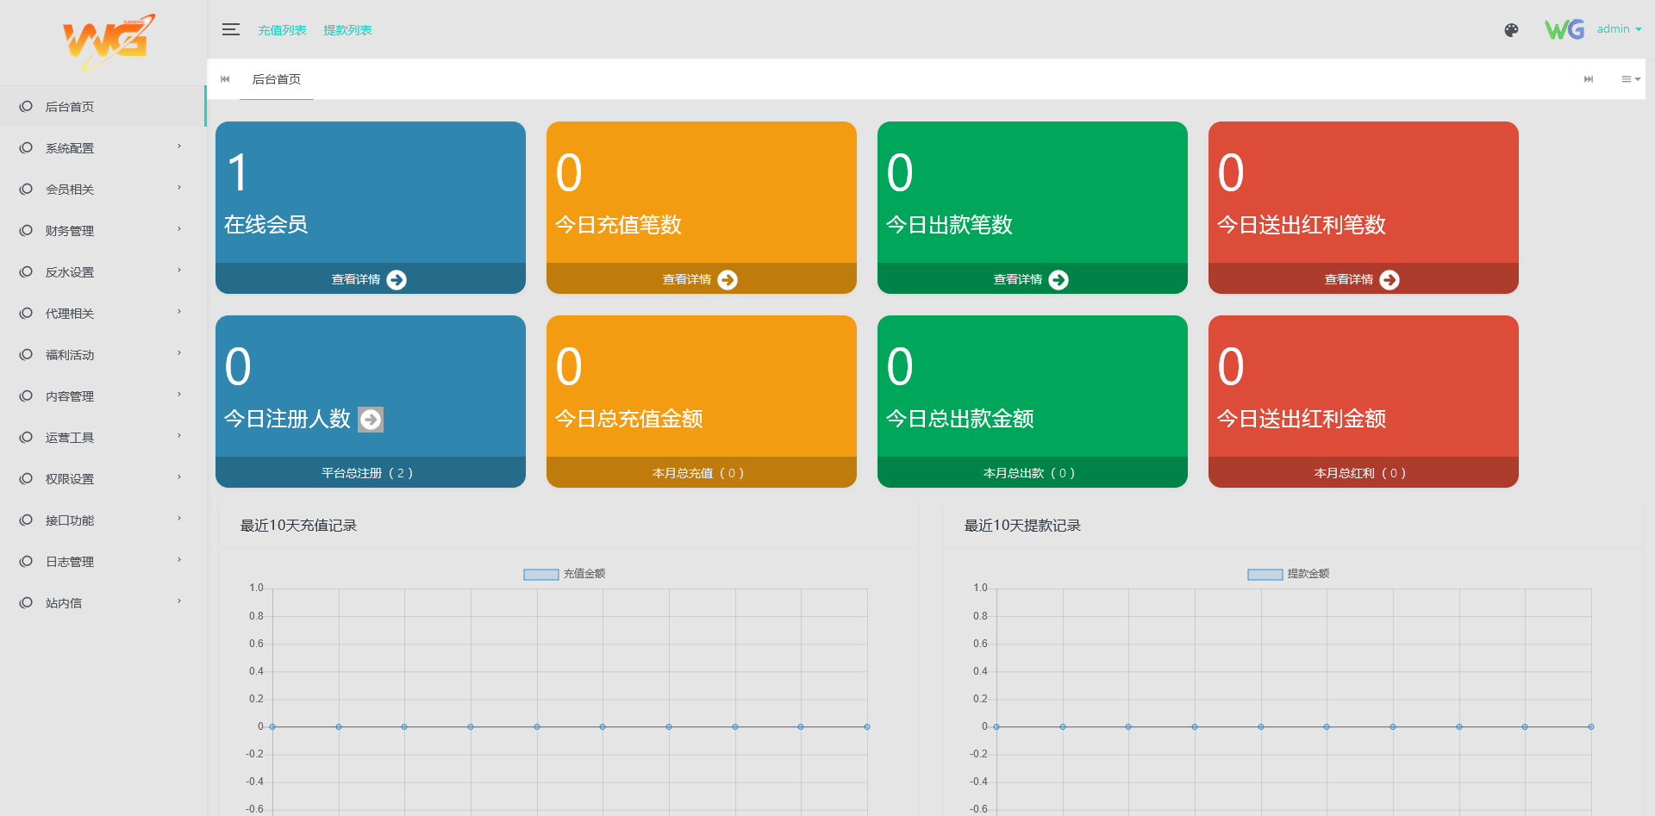Click the WG Gaming logo

(x=108, y=41)
